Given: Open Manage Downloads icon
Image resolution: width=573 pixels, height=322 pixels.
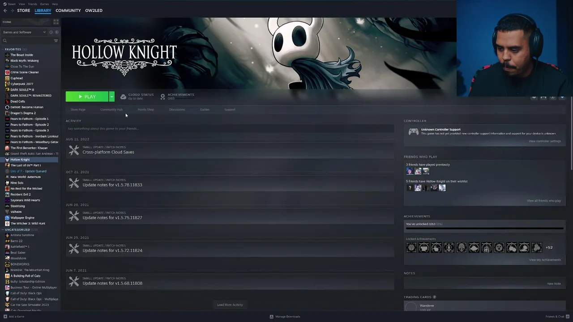Looking at the screenshot, I should [x=271, y=317].
